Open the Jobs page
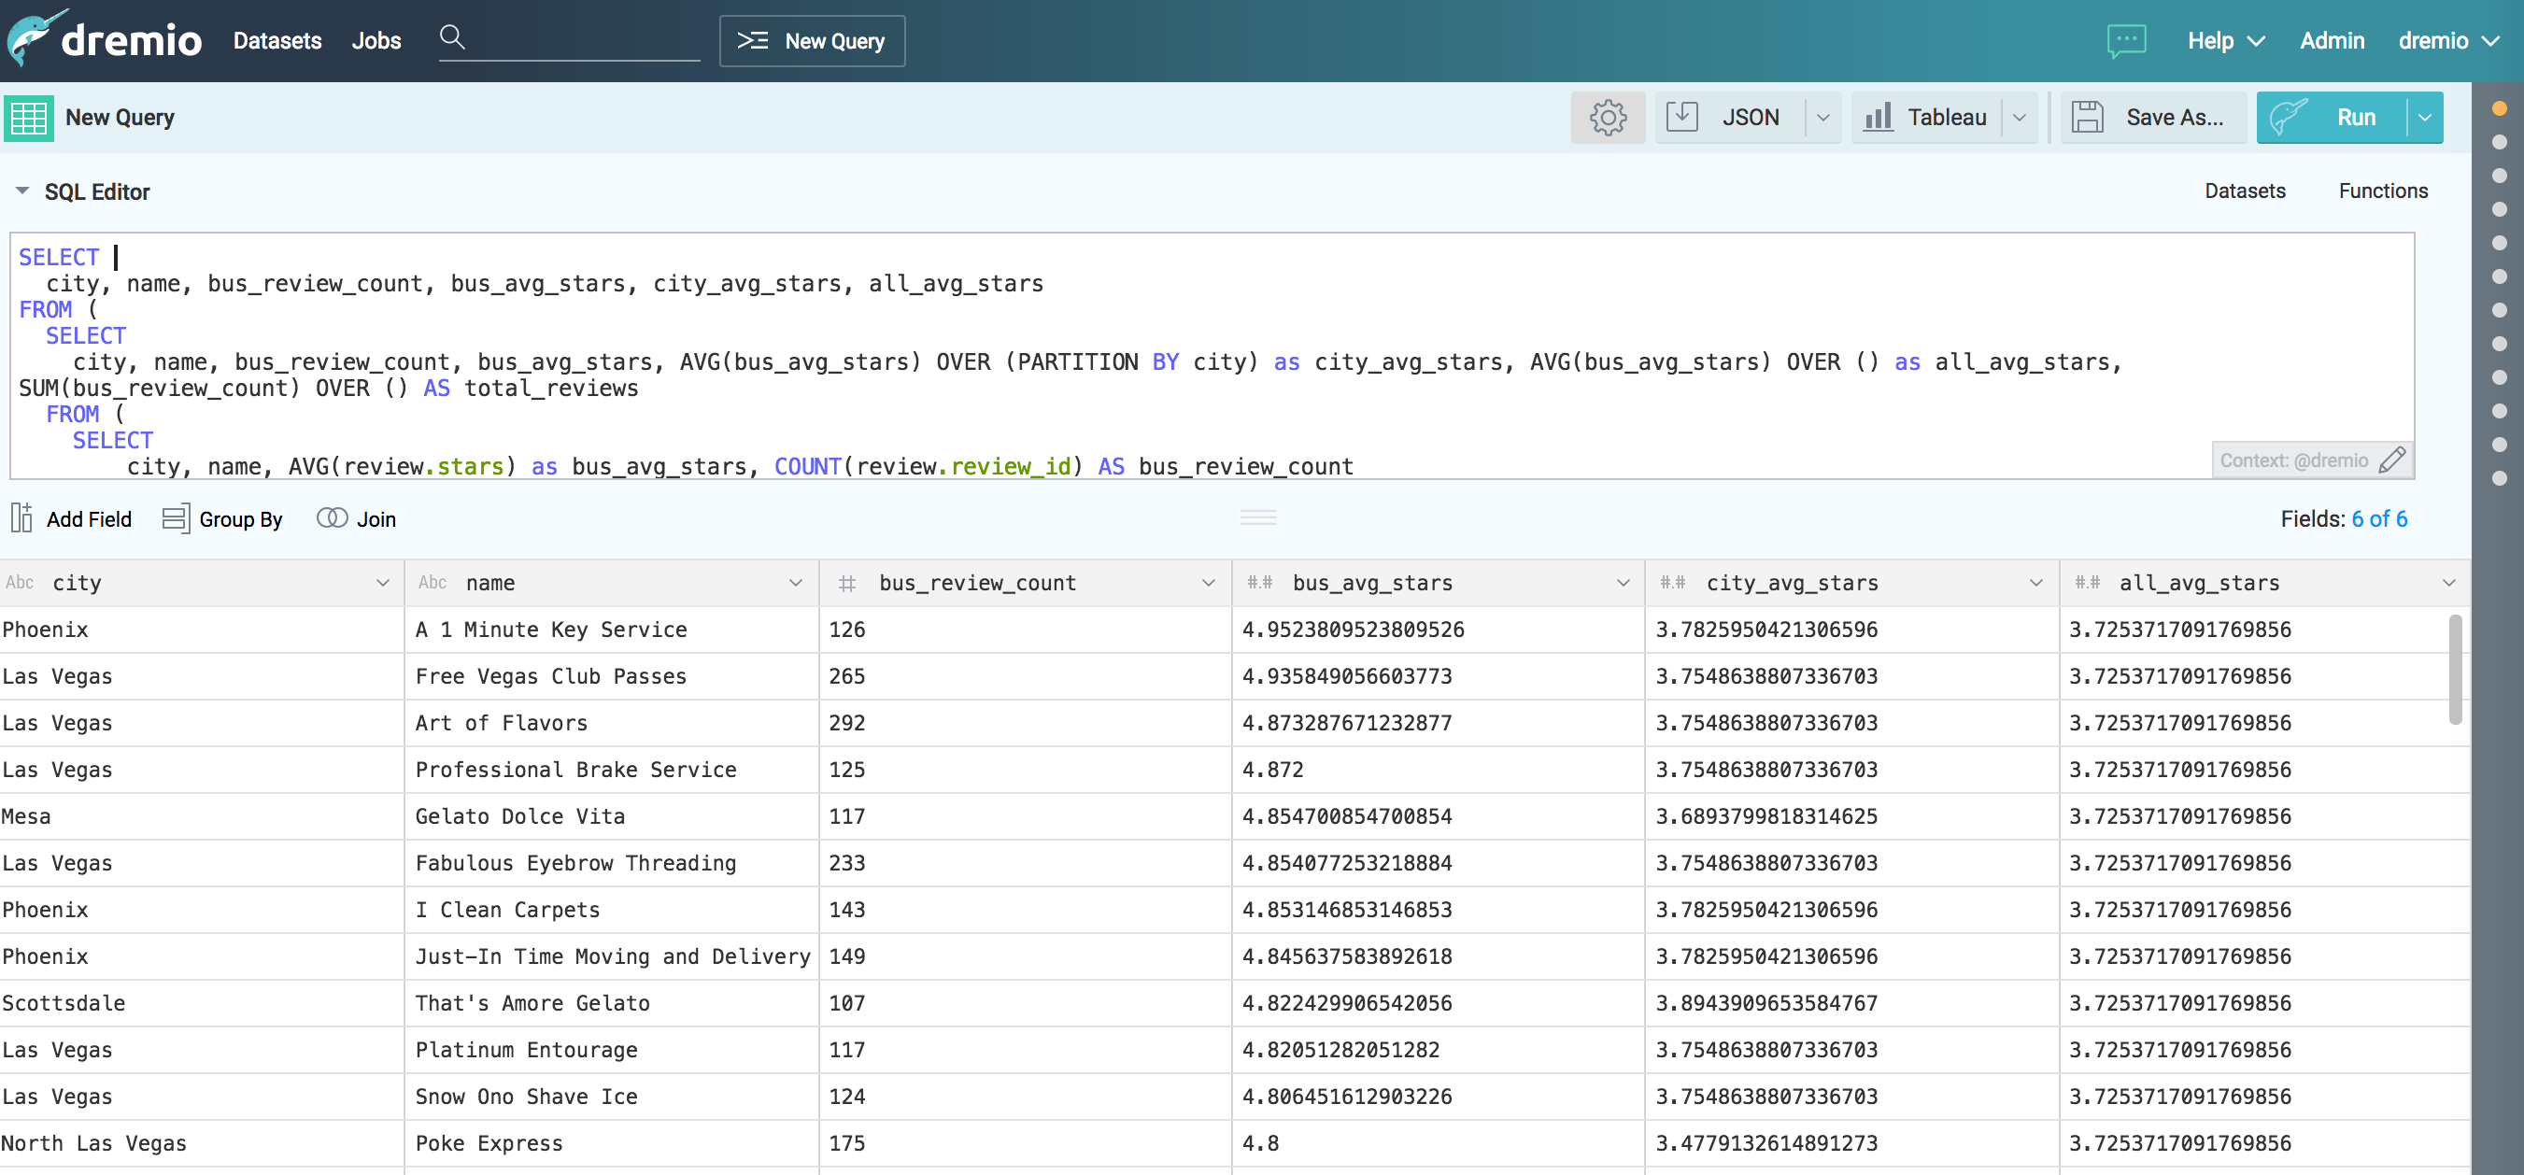This screenshot has width=2524, height=1175. [376, 41]
